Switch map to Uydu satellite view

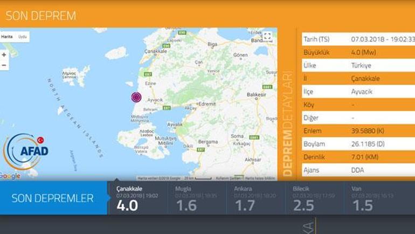(x=23, y=37)
